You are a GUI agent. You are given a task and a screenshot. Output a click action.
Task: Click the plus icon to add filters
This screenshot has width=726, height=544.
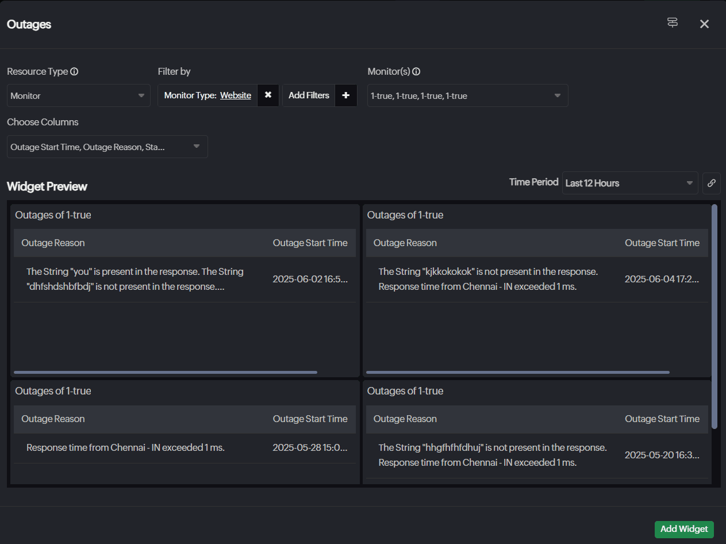click(345, 95)
